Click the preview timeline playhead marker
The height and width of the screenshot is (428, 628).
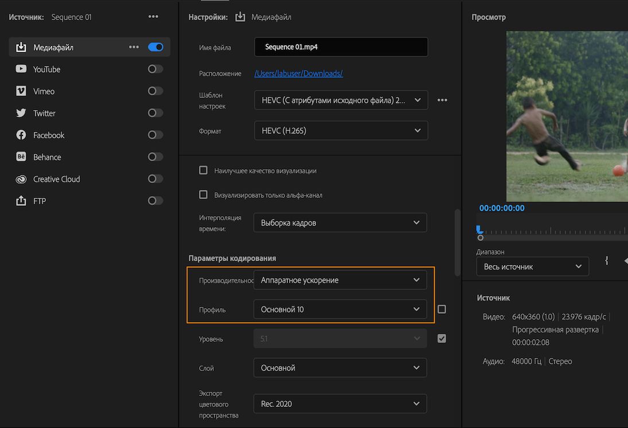click(479, 229)
